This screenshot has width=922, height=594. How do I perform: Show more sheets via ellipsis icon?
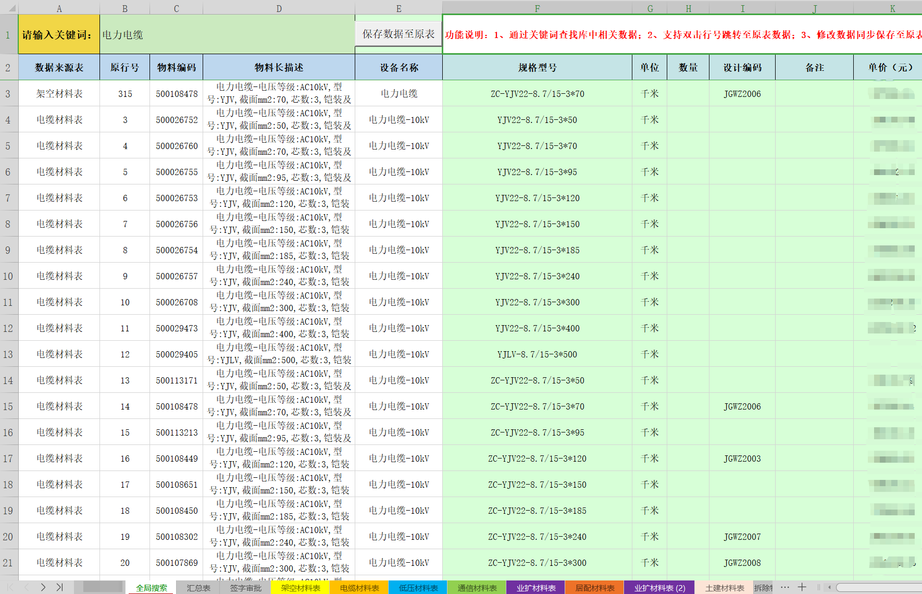[785, 587]
